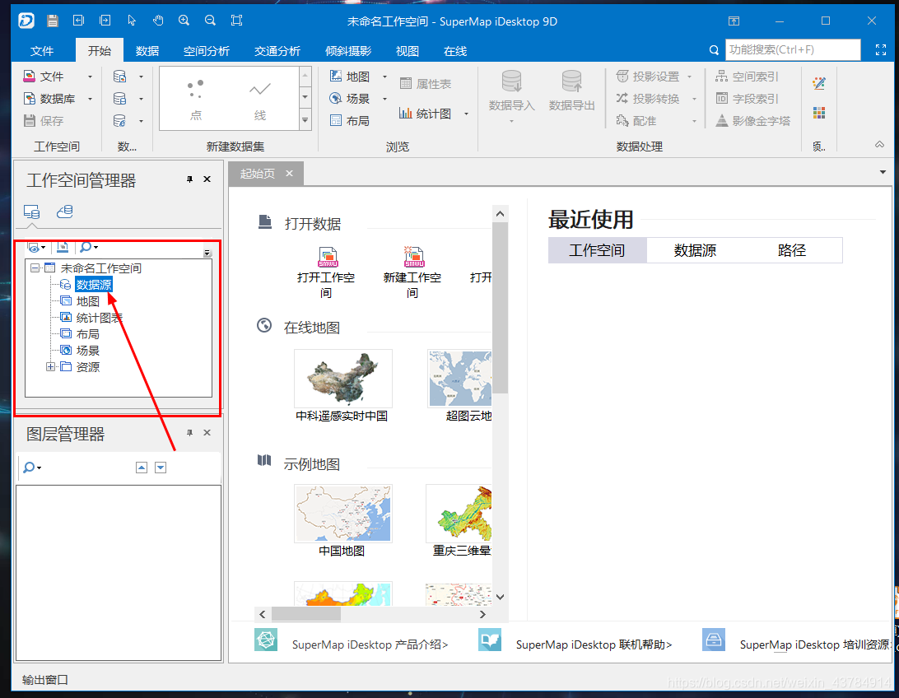Click the 功能搜索 search field

793,50
